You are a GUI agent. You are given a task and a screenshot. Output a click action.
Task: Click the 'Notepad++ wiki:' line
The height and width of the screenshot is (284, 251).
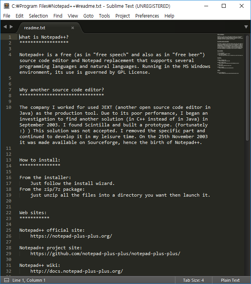(40, 265)
